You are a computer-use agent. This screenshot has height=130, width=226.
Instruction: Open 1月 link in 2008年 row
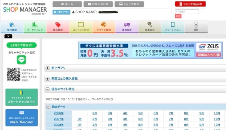tap(79, 125)
